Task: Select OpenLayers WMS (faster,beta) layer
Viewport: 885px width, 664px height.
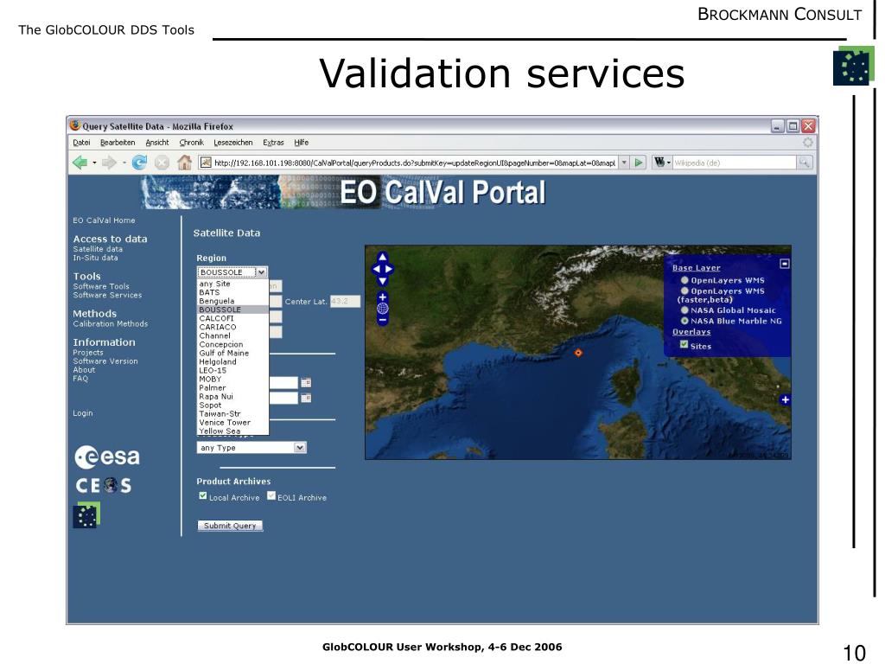Action: 684,290
